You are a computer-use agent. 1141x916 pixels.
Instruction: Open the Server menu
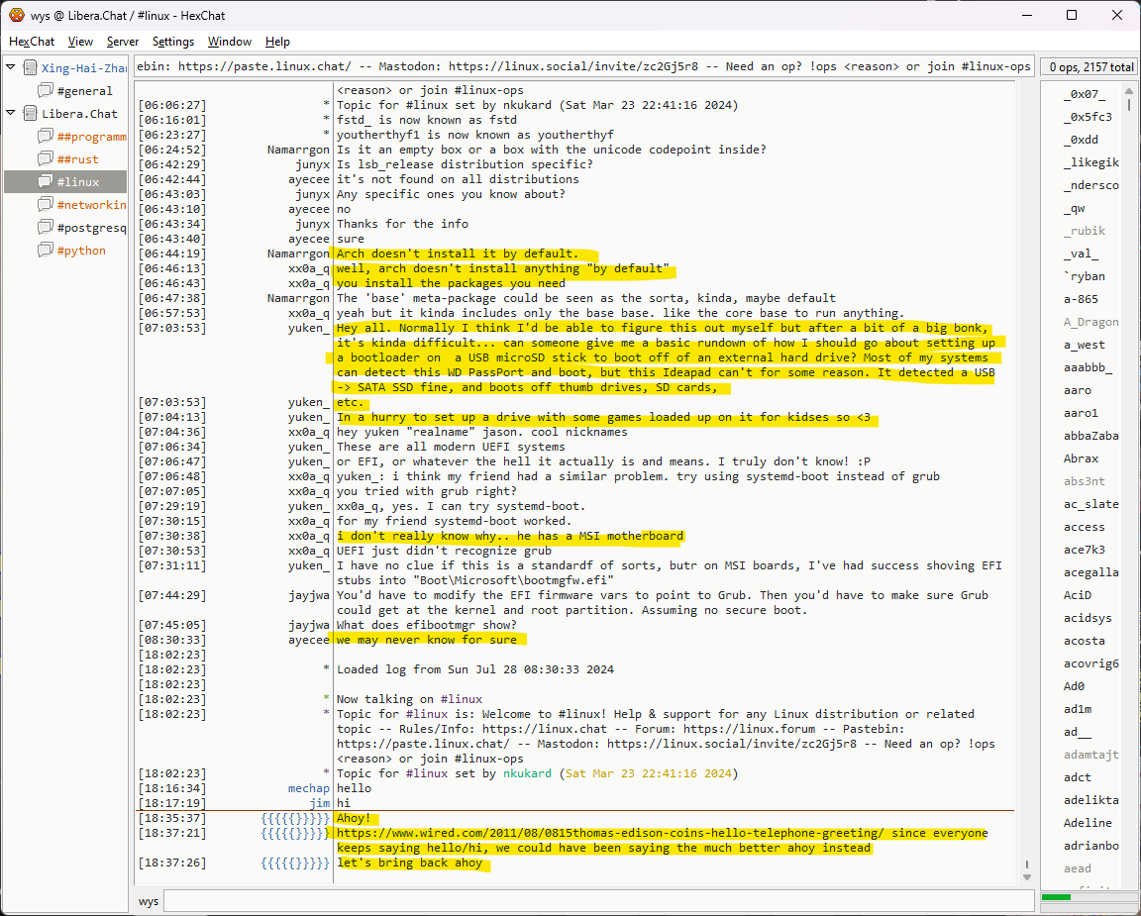click(x=123, y=42)
